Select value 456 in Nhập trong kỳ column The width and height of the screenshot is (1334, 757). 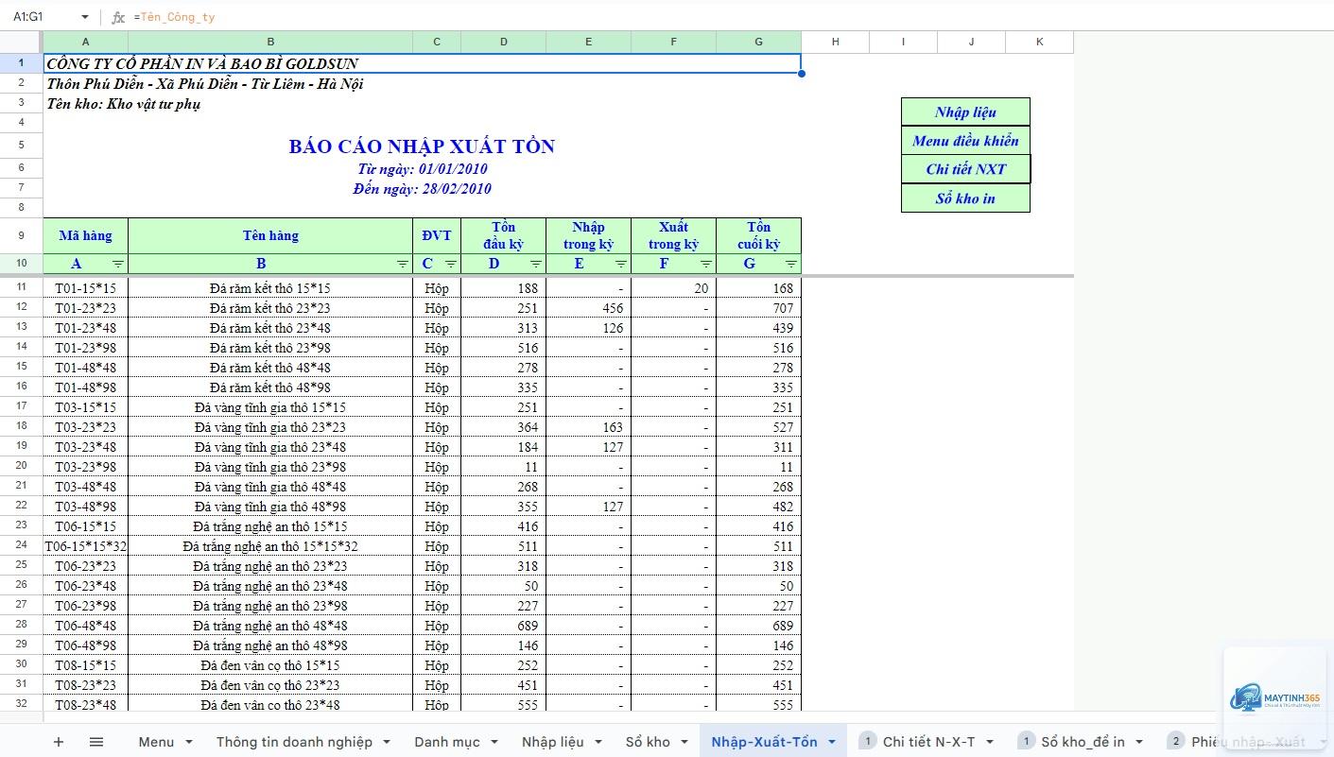pyautogui.click(x=589, y=308)
